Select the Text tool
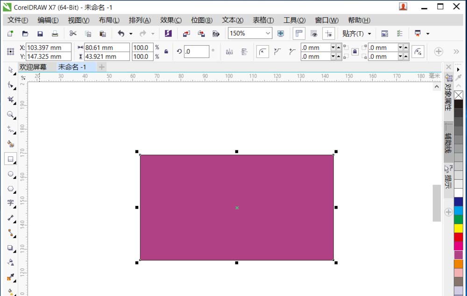Screen dimensions: 467x296 (x=10, y=204)
